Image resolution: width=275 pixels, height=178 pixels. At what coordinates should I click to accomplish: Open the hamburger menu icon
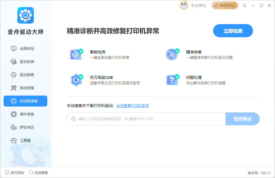tap(245, 5)
